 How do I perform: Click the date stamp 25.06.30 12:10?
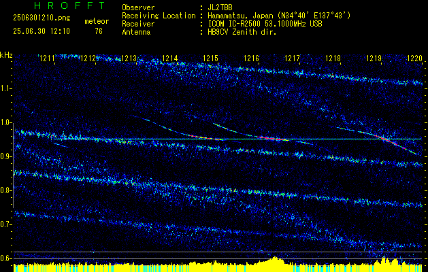(42, 31)
